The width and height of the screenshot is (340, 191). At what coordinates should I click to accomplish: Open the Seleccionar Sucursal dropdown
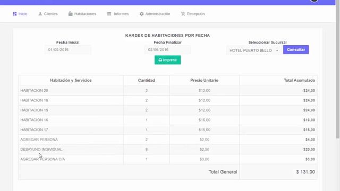point(254,50)
